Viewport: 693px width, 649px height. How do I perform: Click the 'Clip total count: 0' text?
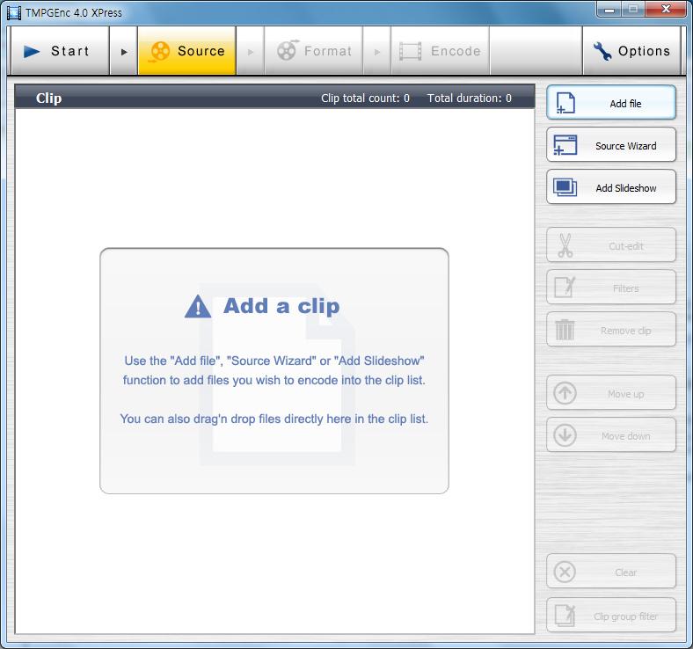[x=365, y=98]
